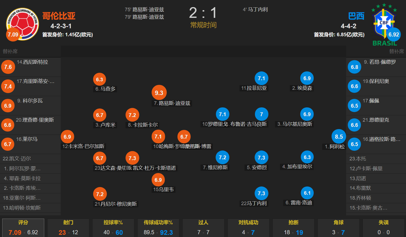Screen dimensions: 406x237
Task: Select Martinelli 7.3 rating badge
Action: click(262, 193)
